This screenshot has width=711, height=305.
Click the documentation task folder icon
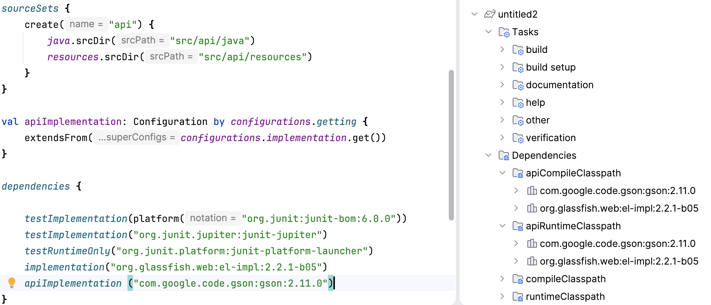[x=518, y=85]
